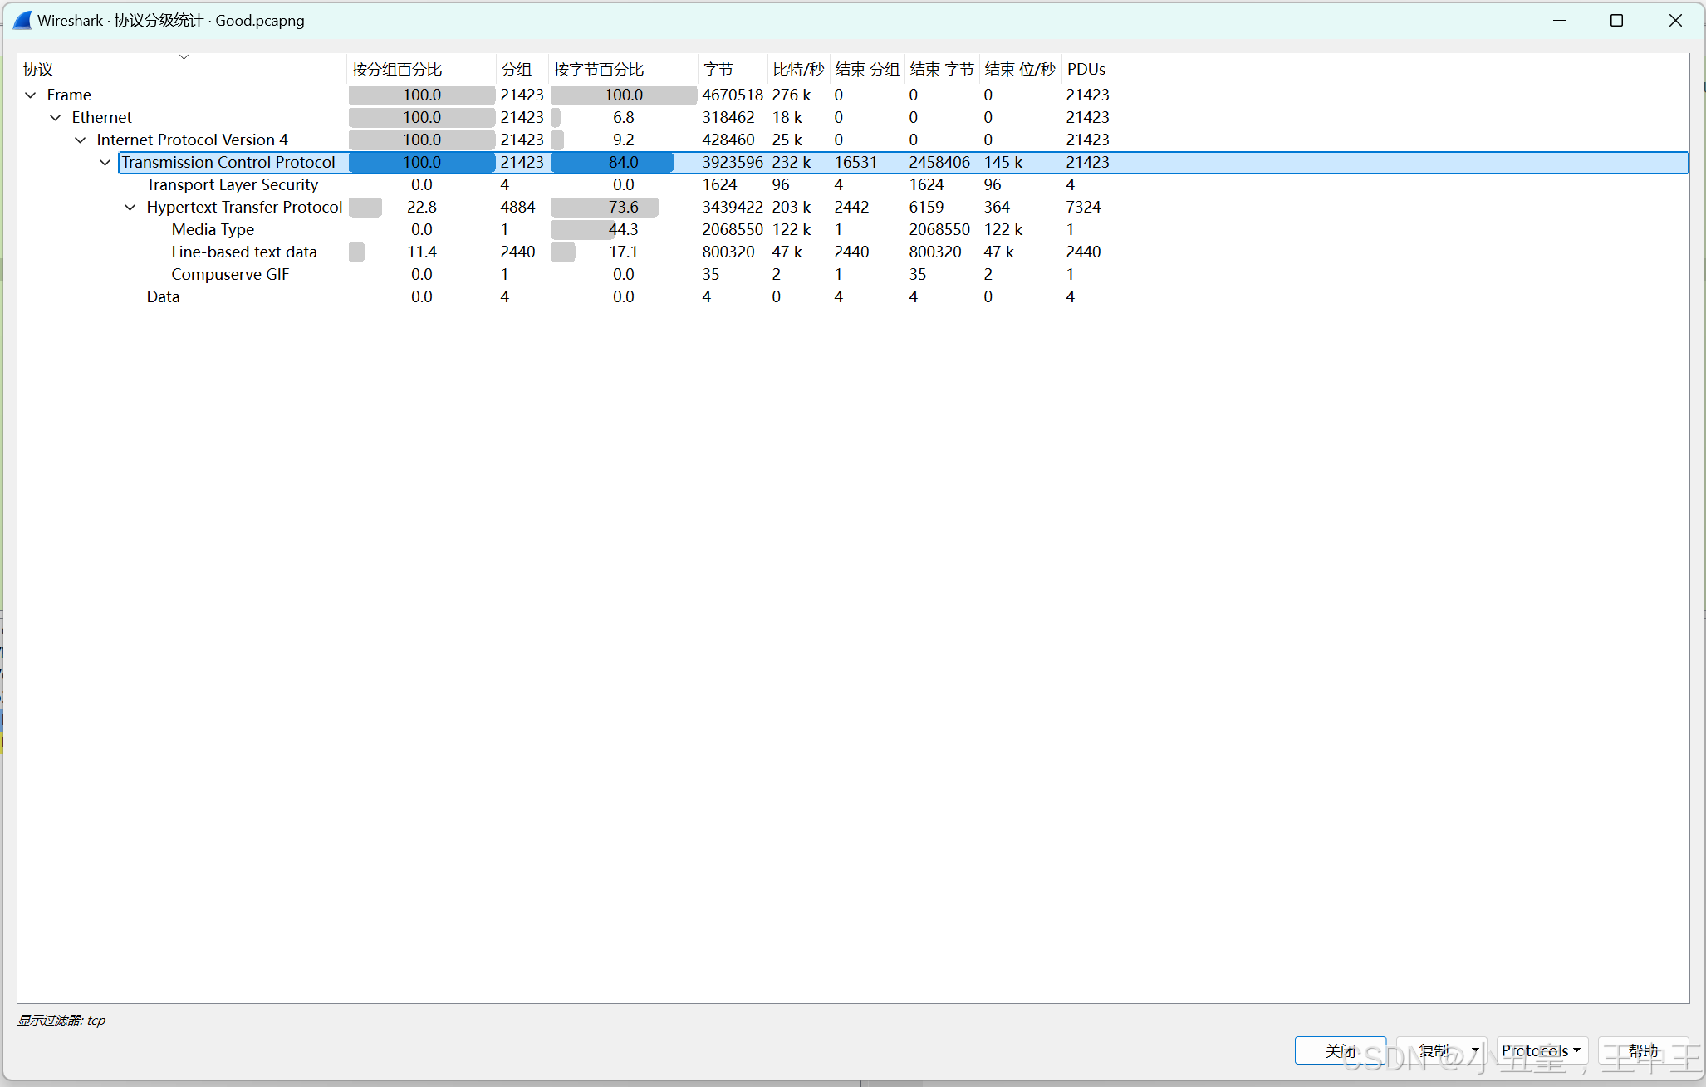Select the Ethernet protocol row
Image resolution: width=1706 pixels, height=1087 pixels.
(853, 118)
